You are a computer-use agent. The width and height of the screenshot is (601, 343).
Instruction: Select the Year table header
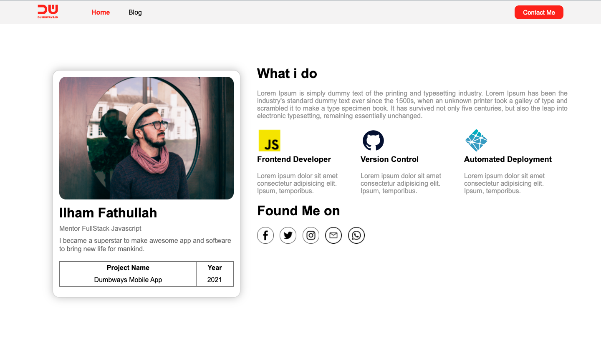pyautogui.click(x=215, y=268)
